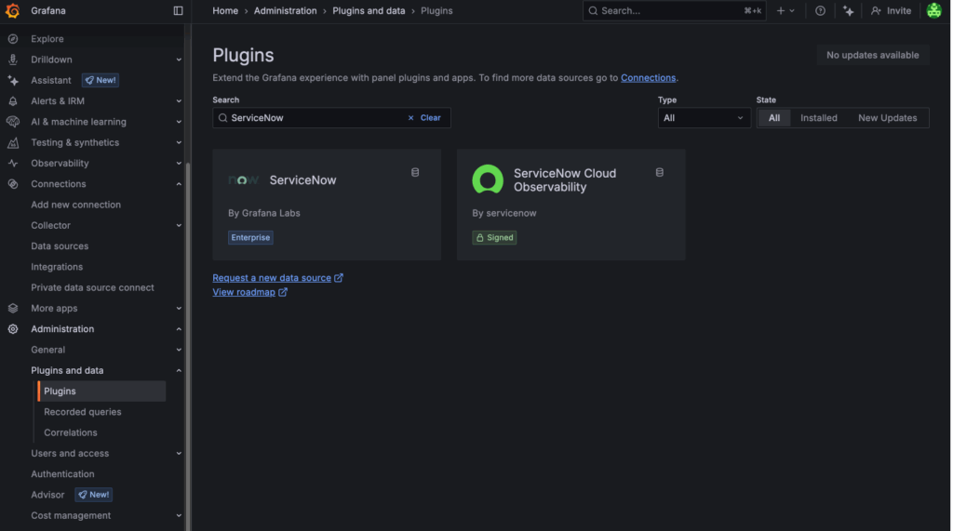Screen dimensions: 953x531
Task: Expand the Collector chevron
Action: point(179,225)
